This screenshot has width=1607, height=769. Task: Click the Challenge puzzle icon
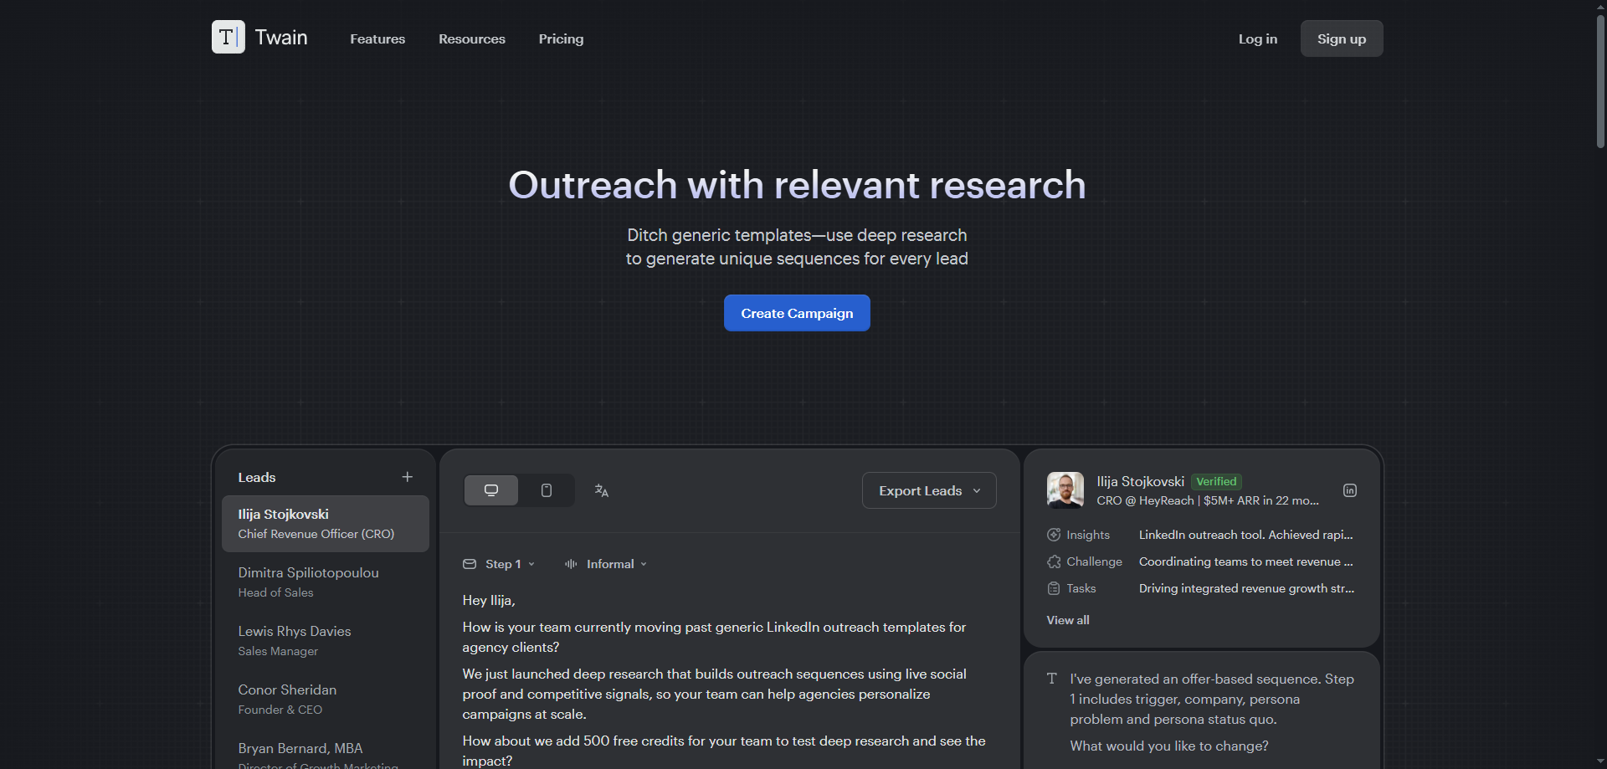[1054, 561]
